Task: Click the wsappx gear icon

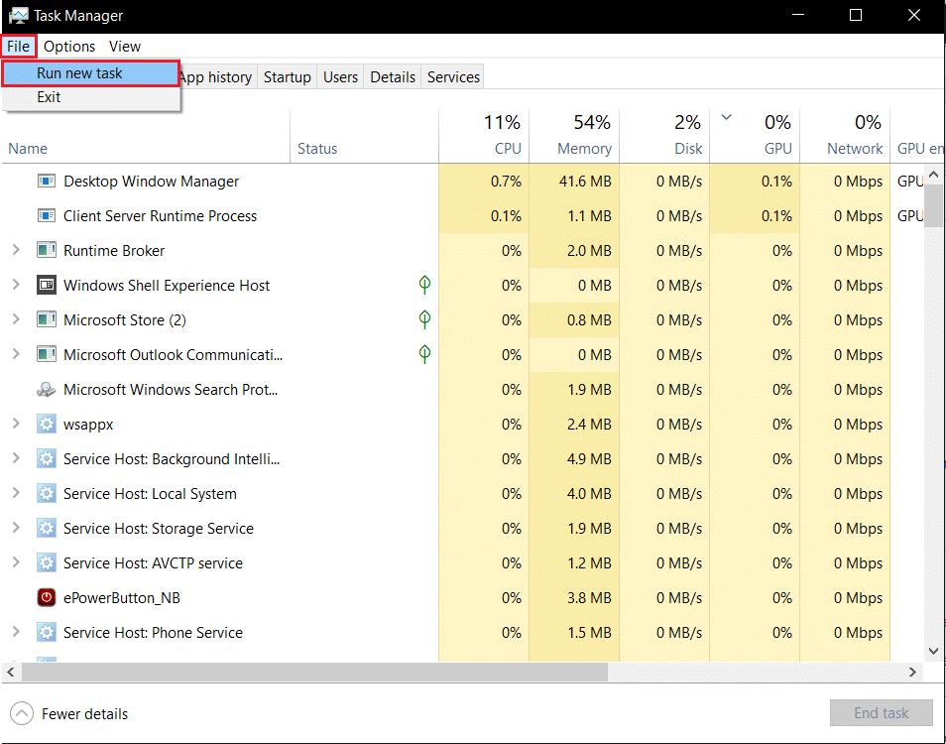Action: (x=47, y=425)
